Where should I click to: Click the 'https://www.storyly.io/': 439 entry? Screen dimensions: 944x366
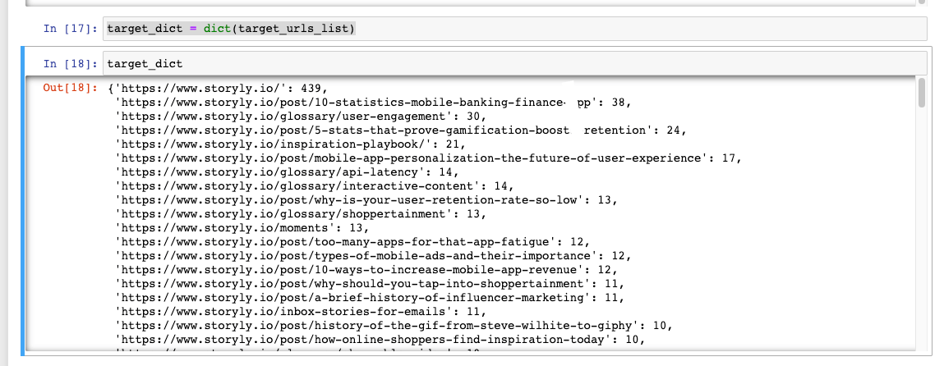[218, 88]
